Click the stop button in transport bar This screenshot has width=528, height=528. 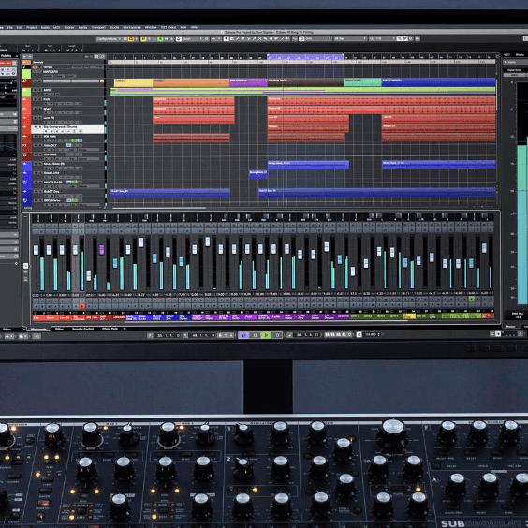point(255,335)
